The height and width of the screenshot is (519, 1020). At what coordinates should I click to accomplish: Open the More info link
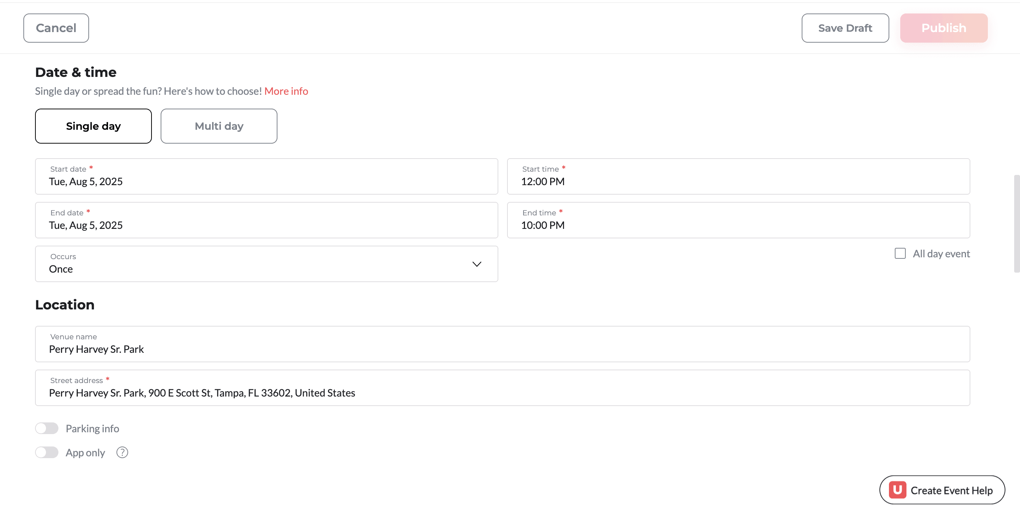286,91
